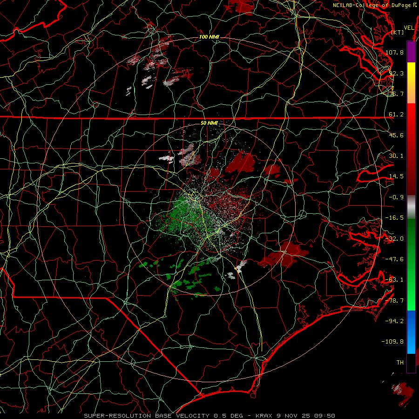Click the VEL legend title

point(409,27)
